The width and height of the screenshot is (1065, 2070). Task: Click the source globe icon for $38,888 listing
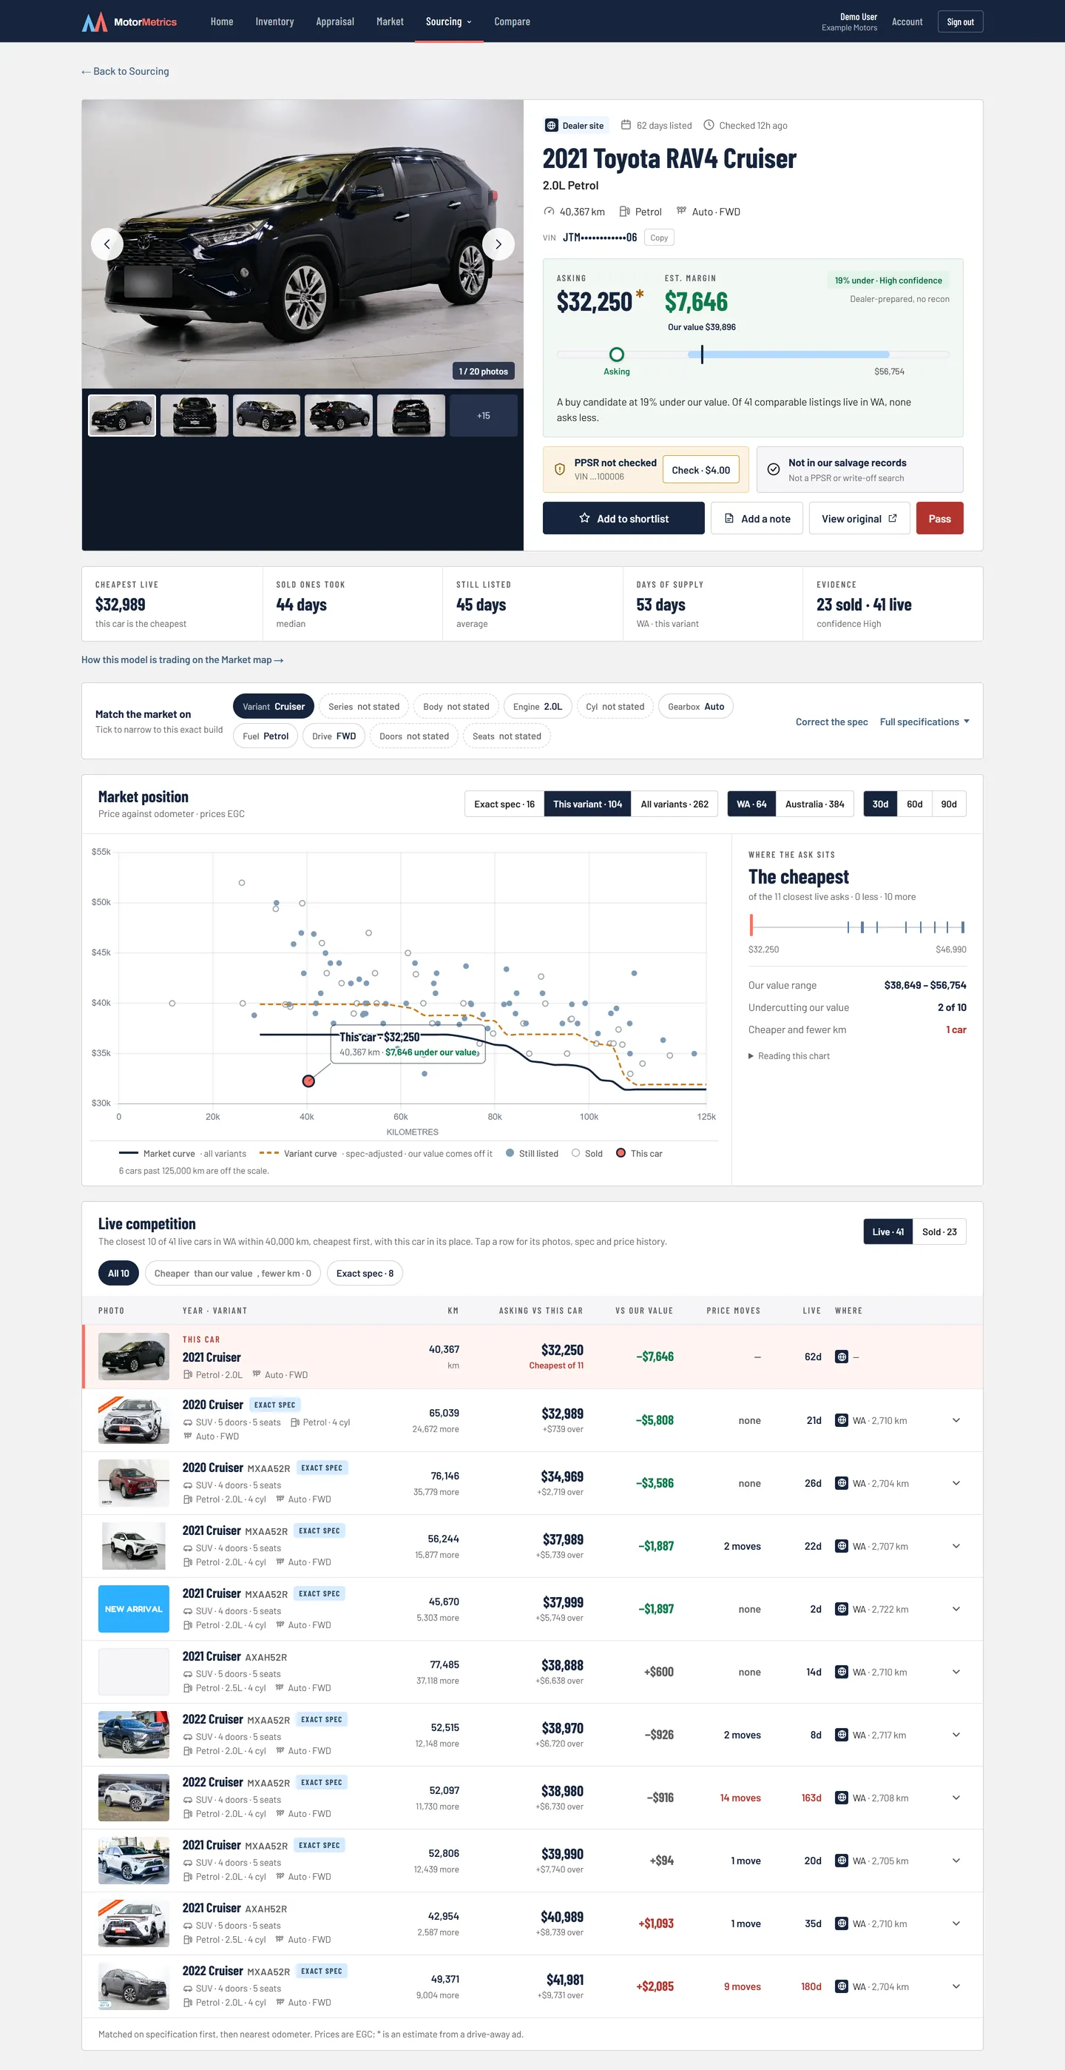tap(842, 1671)
